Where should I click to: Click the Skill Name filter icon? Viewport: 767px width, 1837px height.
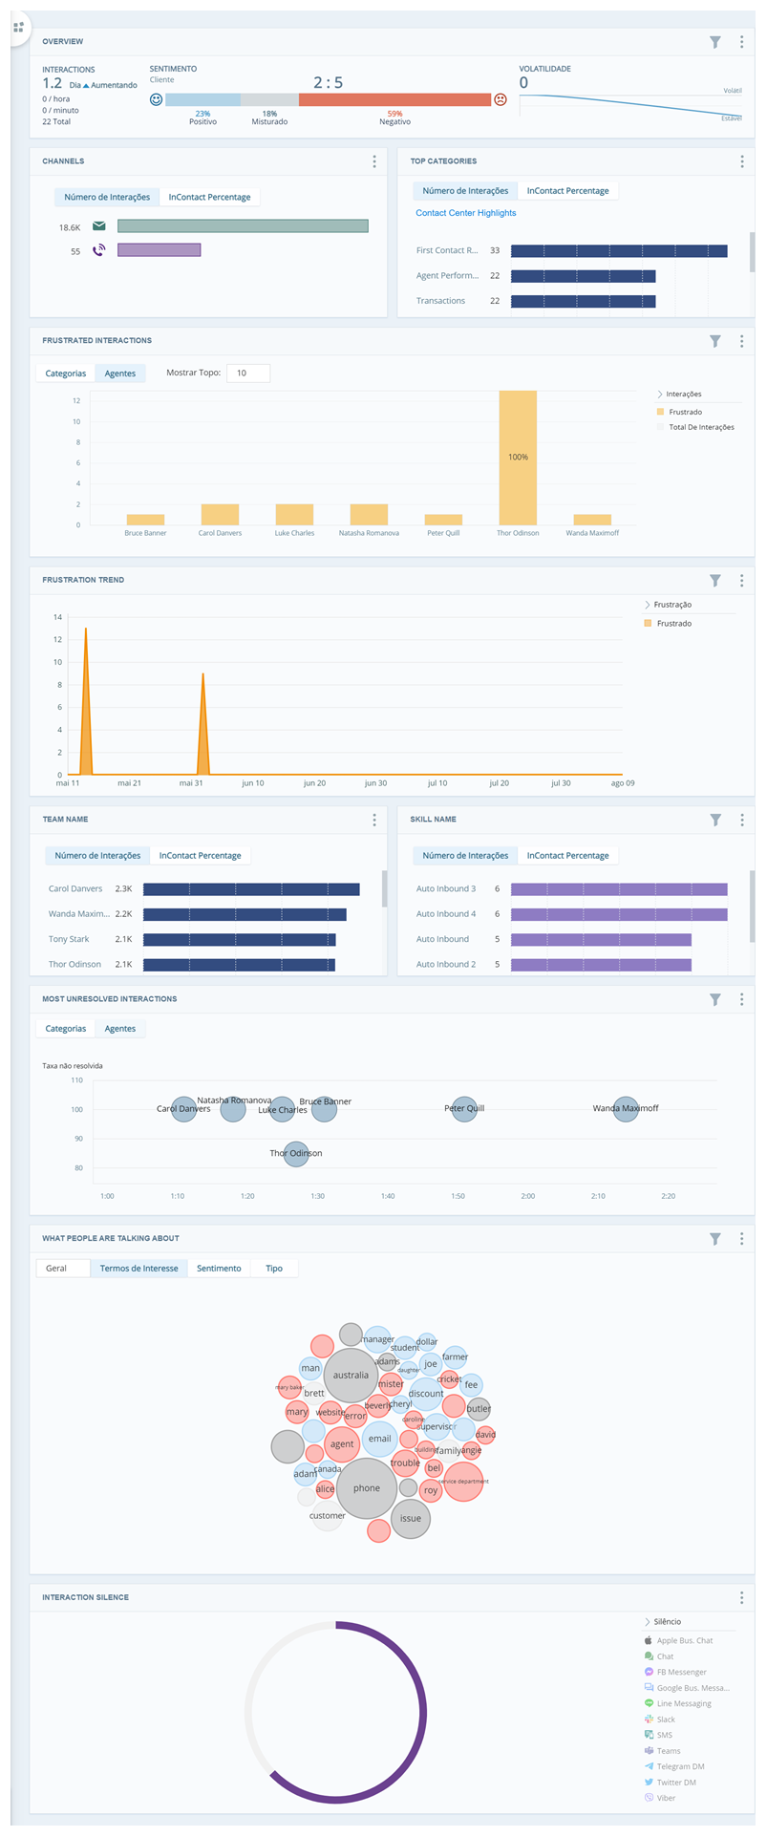coord(715,820)
